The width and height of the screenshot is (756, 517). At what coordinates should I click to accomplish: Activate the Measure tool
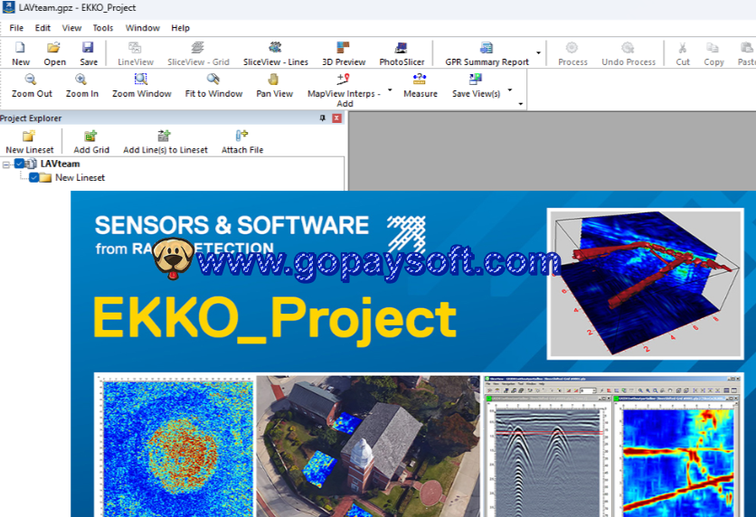(x=420, y=85)
